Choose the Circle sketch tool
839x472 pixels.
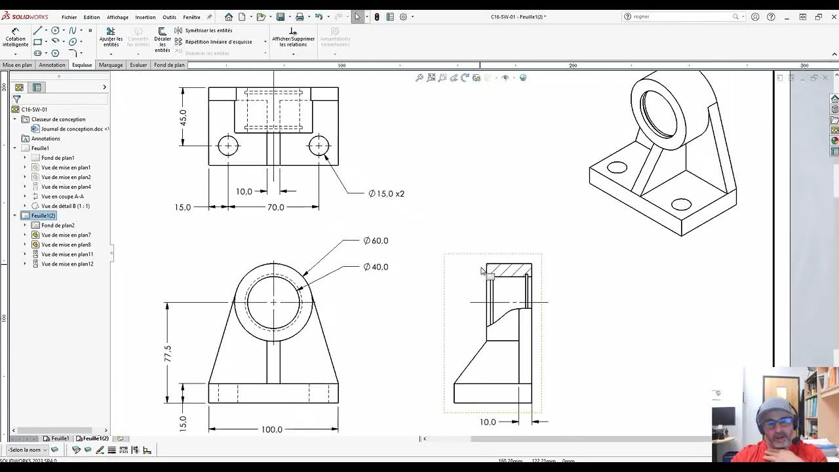(x=55, y=30)
